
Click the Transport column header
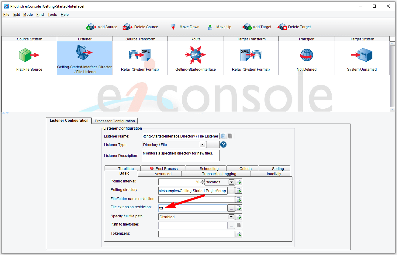tap(306, 39)
